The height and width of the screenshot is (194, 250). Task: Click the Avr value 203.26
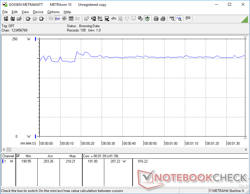pos(48,161)
